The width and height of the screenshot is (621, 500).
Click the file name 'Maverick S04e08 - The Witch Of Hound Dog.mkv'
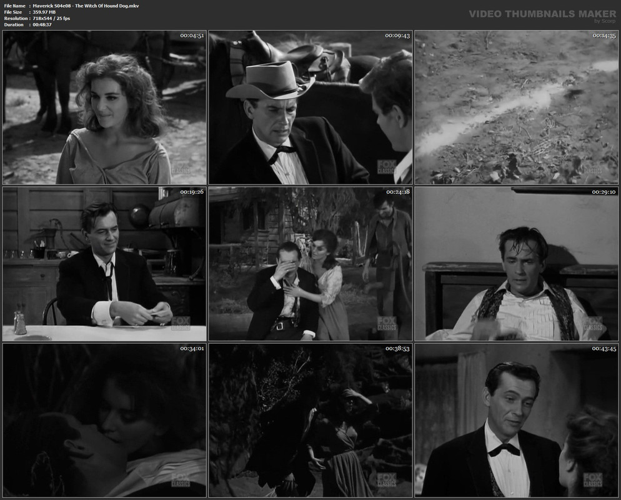pos(86,6)
